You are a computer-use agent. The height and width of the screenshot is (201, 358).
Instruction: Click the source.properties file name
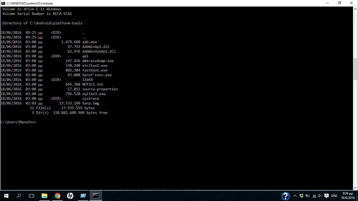point(100,89)
